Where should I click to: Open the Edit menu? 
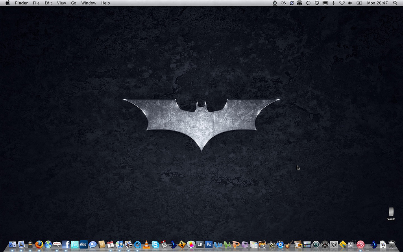48,3
